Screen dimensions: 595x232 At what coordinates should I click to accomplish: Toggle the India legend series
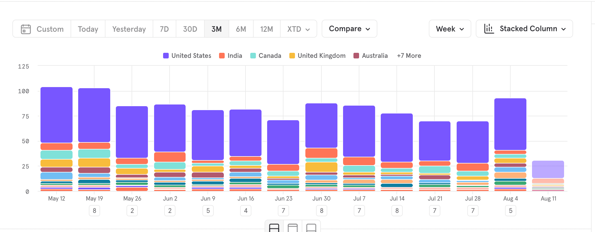click(x=231, y=56)
